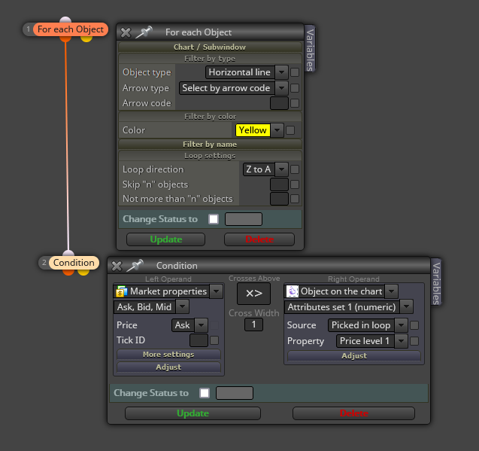The height and width of the screenshot is (451, 479).
Task: Open the Property Price level 1 dropdown
Action: coord(401,341)
